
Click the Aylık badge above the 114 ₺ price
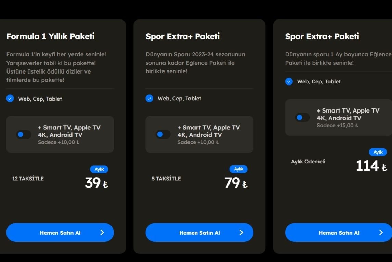point(378,152)
